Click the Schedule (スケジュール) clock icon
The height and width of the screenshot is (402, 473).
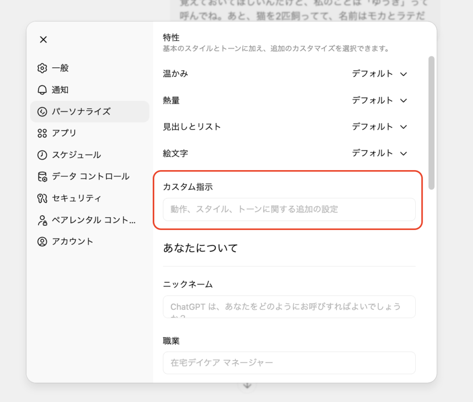[x=42, y=155]
